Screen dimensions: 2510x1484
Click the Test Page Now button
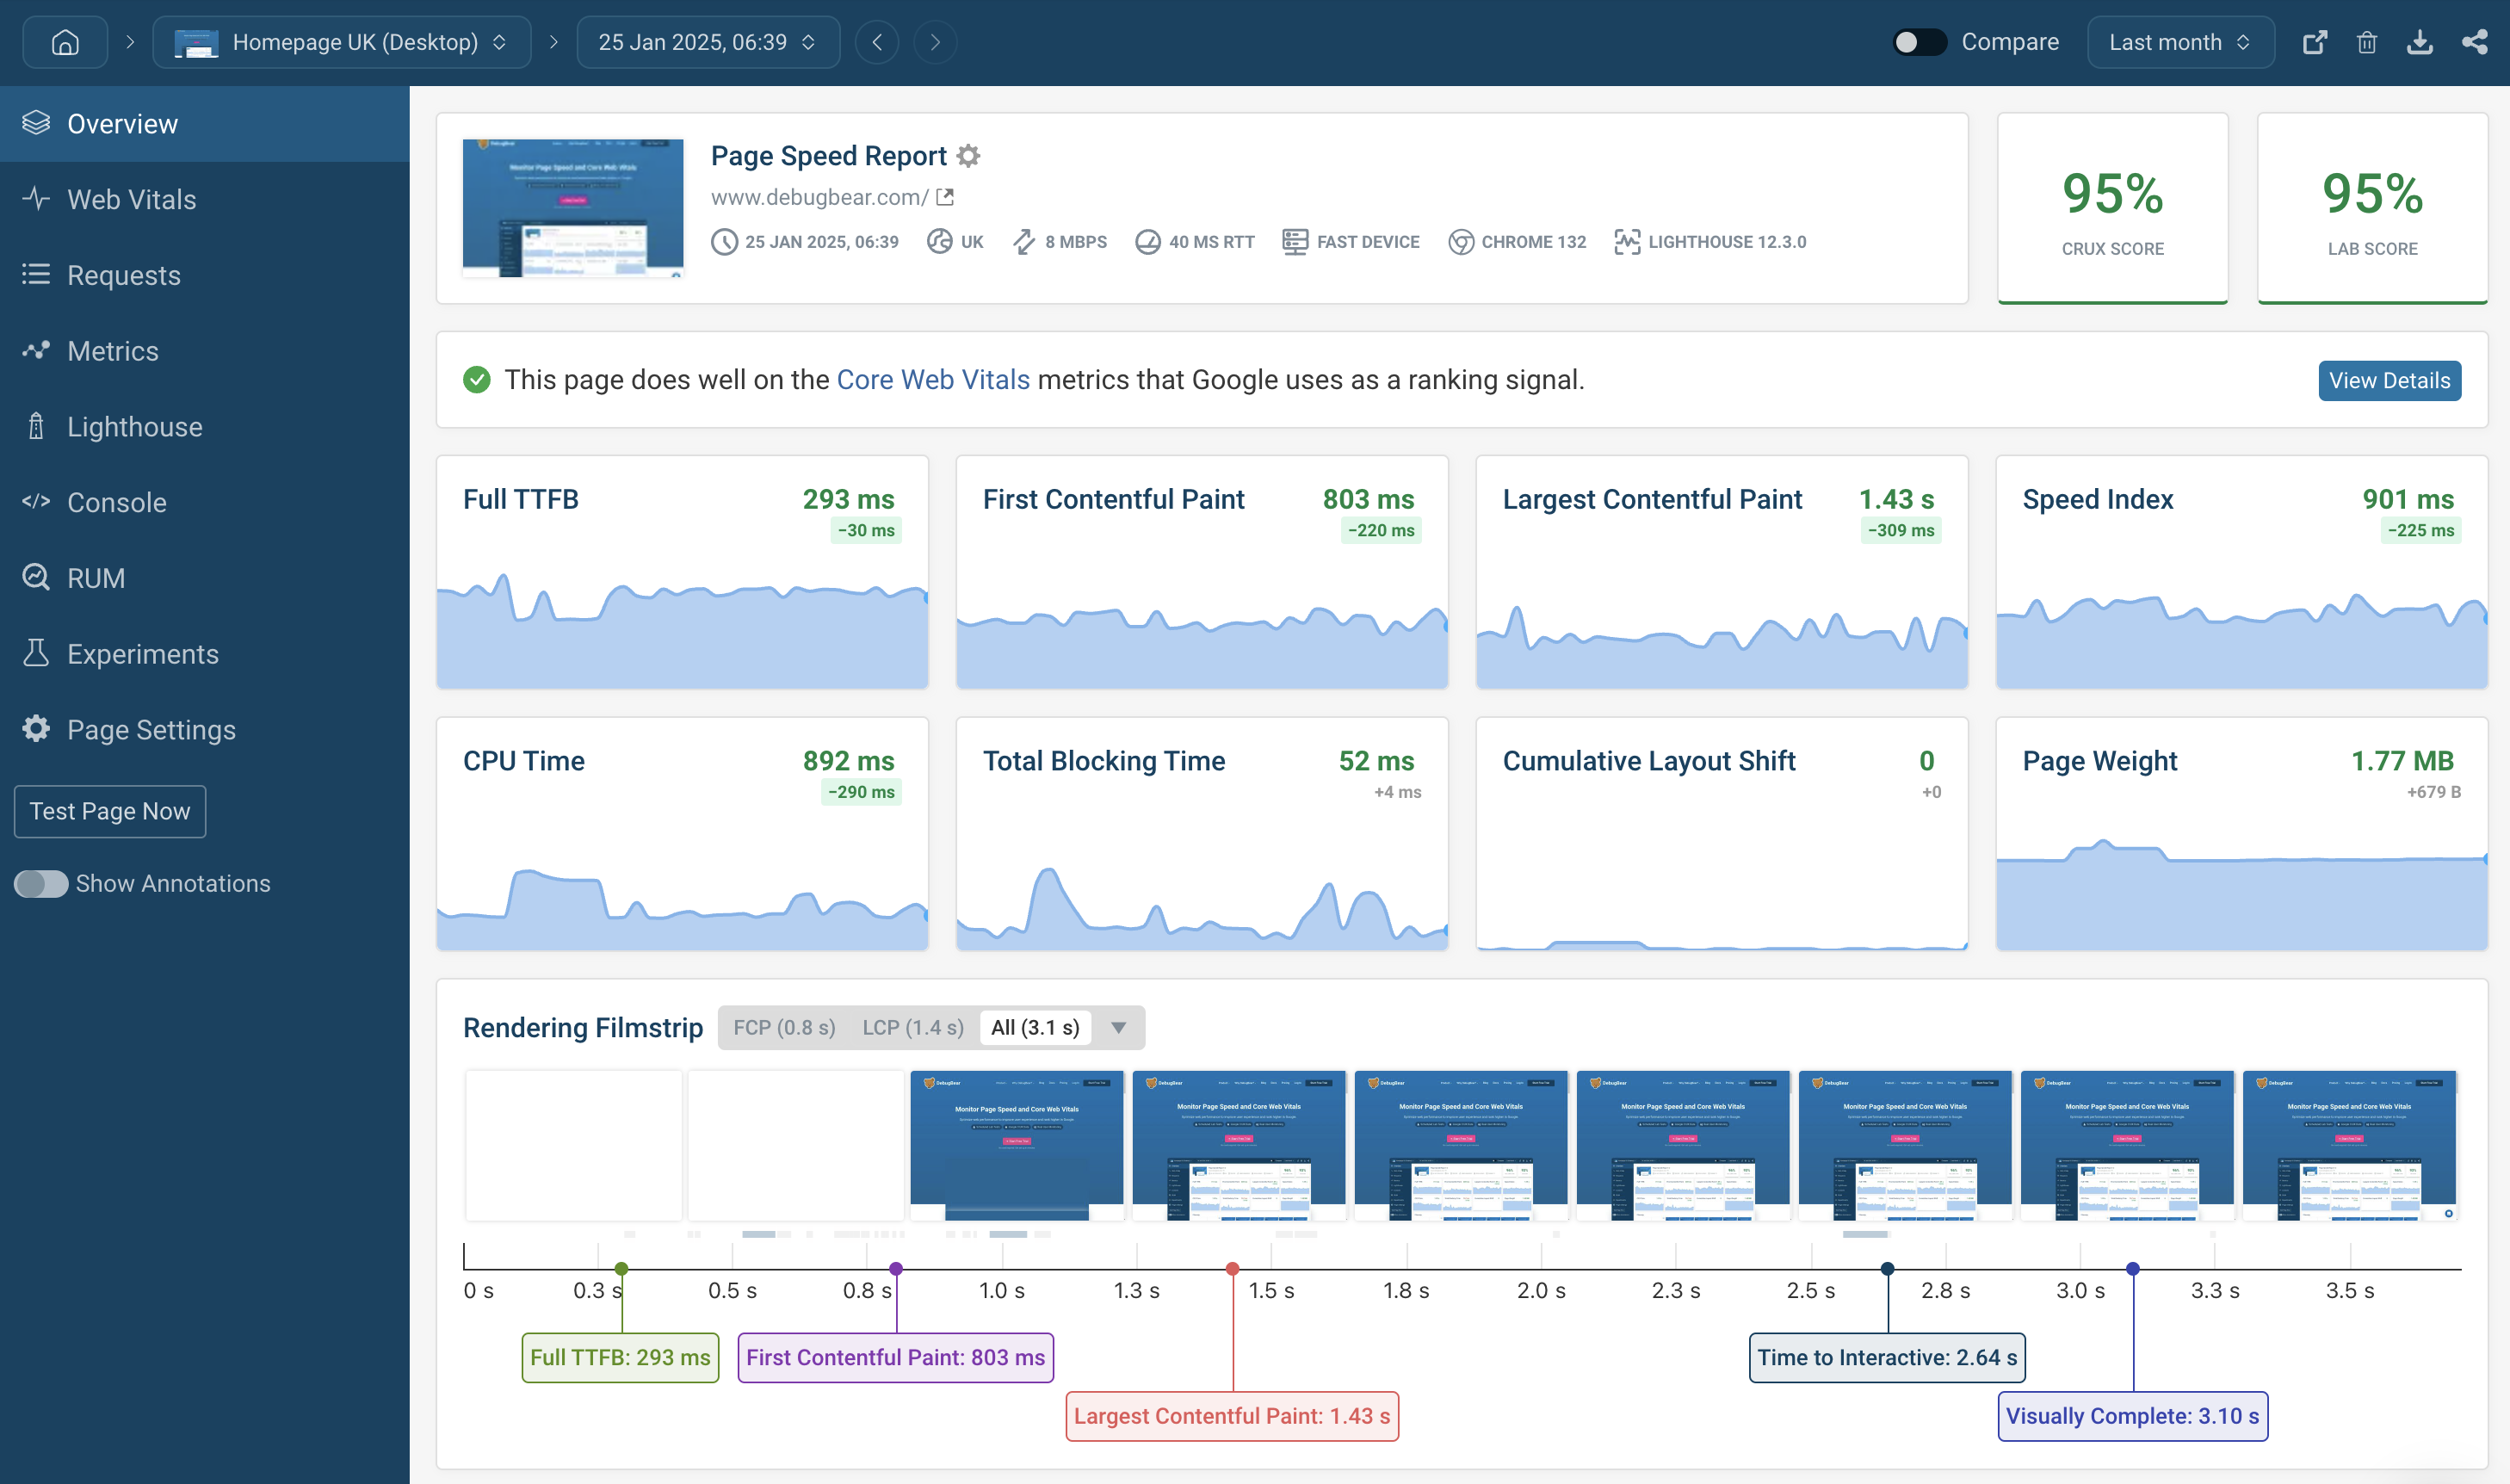[108, 811]
